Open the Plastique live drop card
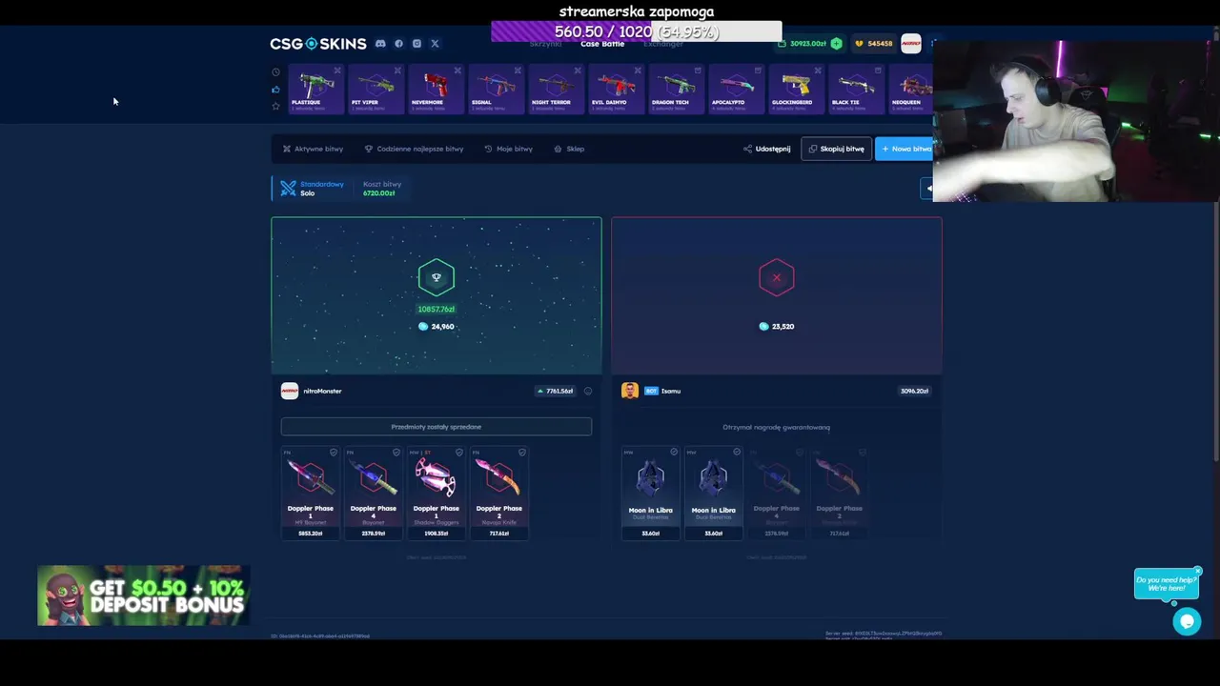Viewport: 1220px width, 686px height. (315, 90)
